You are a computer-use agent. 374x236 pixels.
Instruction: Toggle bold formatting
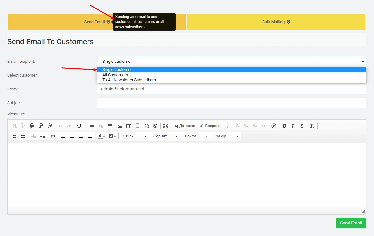coord(284,126)
